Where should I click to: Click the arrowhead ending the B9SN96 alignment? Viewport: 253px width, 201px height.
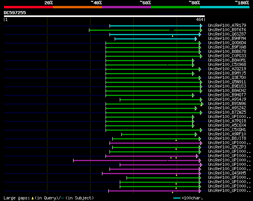click(202, 104)
